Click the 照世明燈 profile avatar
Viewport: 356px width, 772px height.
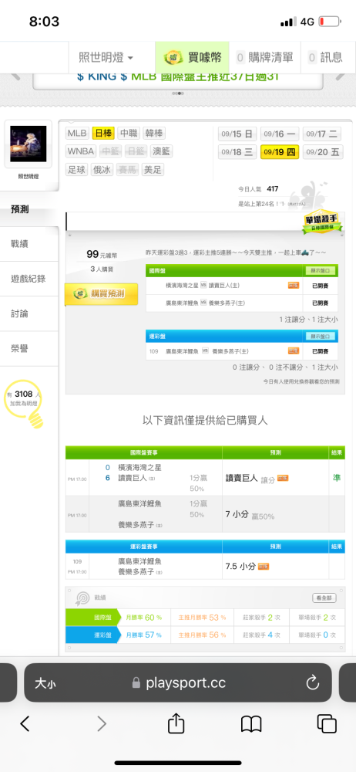pos(28,144)
